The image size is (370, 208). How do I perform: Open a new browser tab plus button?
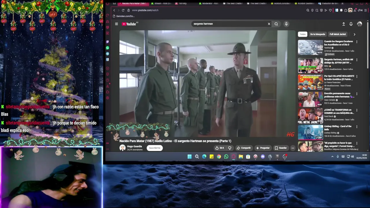coord(343,3)
